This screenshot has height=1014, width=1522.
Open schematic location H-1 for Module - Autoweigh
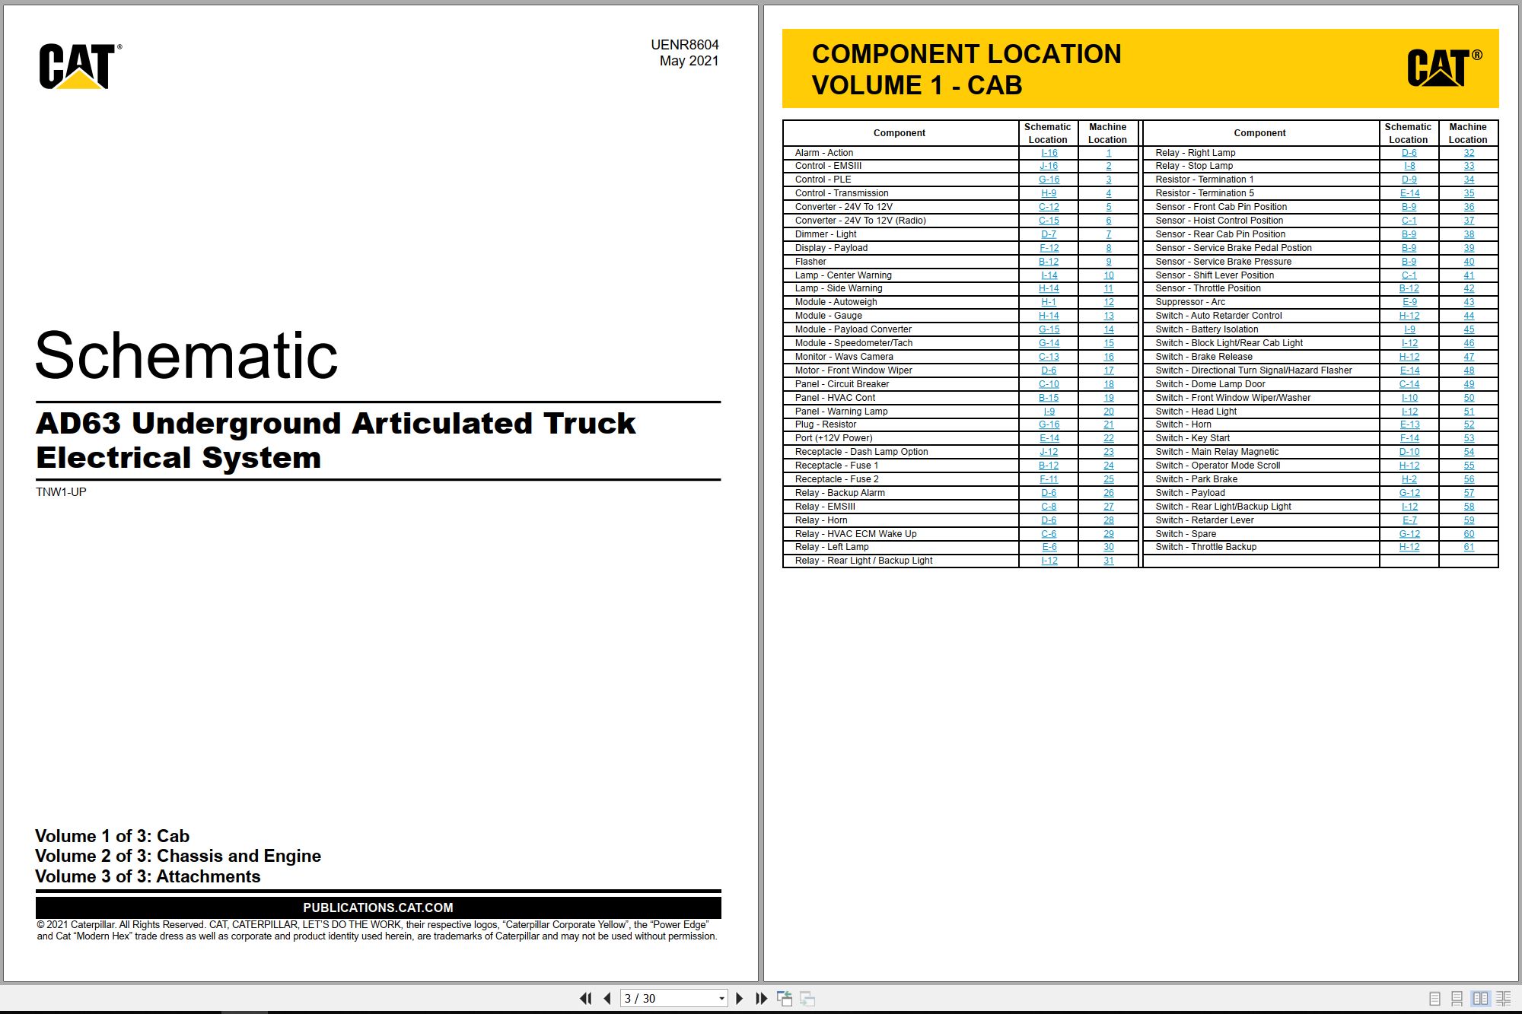[1049, 302]
